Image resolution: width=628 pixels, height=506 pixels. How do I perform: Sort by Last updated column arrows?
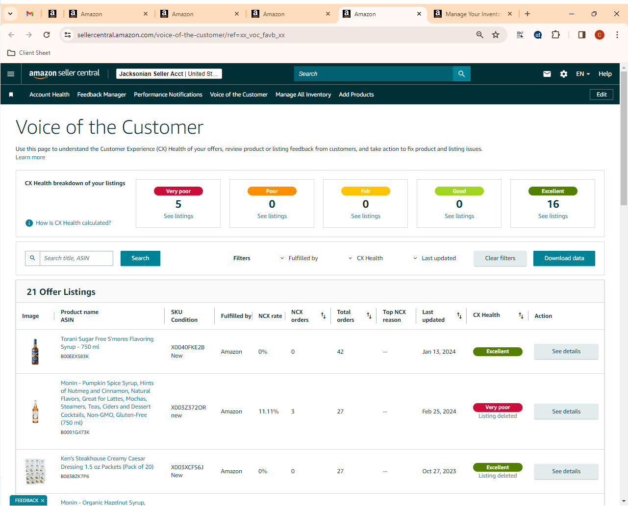pos(459,316)
